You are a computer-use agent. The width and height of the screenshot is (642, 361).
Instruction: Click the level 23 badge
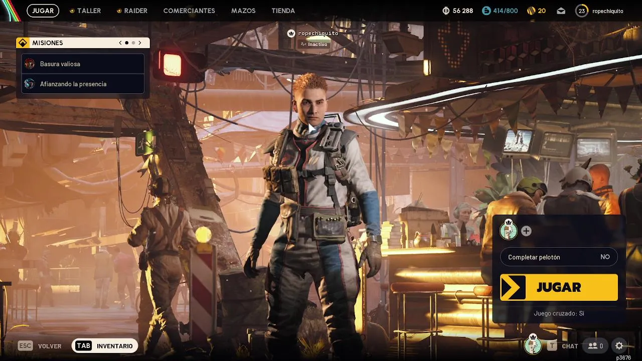[x=581, y=11]
